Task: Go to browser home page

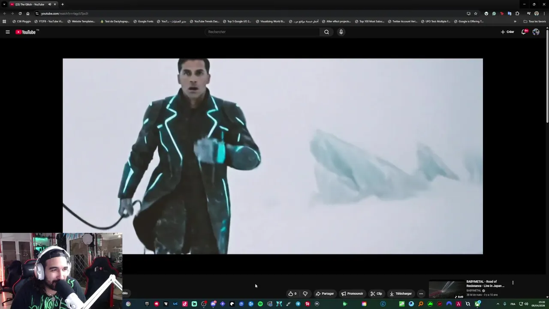Action: pos(28,13)
